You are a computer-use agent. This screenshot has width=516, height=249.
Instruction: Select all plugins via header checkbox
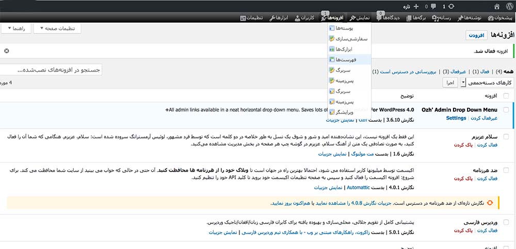(506, 96)
